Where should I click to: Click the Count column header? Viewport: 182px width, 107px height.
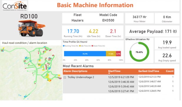pos(170,71)
